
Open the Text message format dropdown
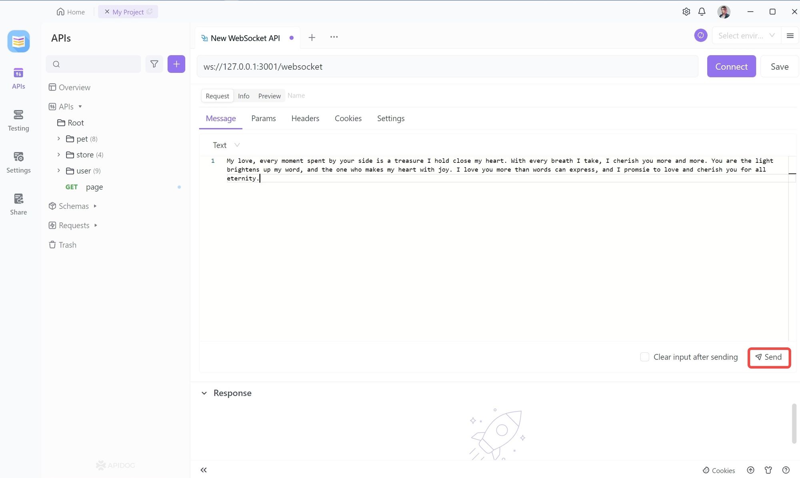tap(226, 145)
